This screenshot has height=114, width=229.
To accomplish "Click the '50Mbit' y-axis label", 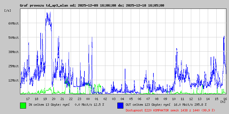I will (13, 38).
